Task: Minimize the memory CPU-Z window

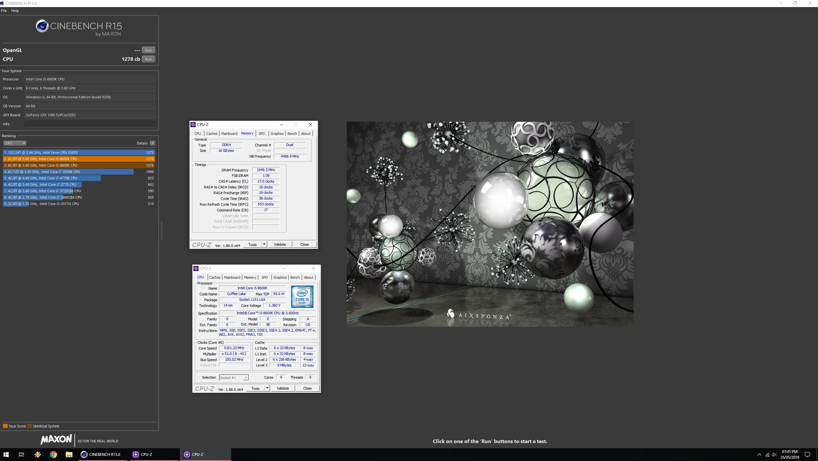Action: pos(281,125)
